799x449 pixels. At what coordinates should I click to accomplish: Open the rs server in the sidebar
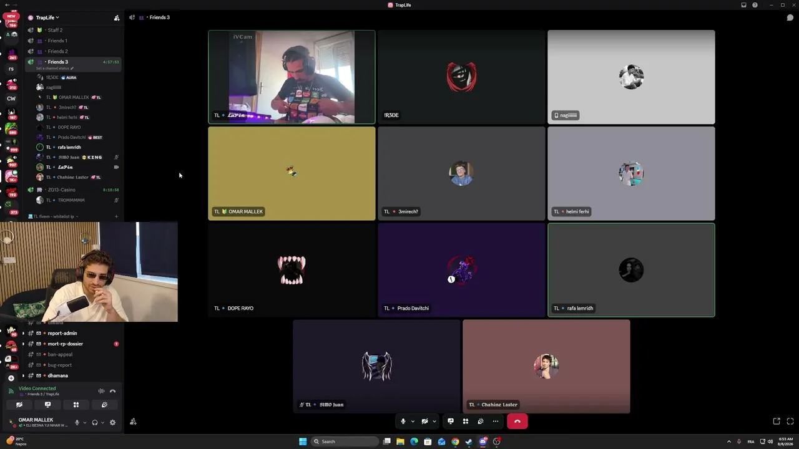11,69
